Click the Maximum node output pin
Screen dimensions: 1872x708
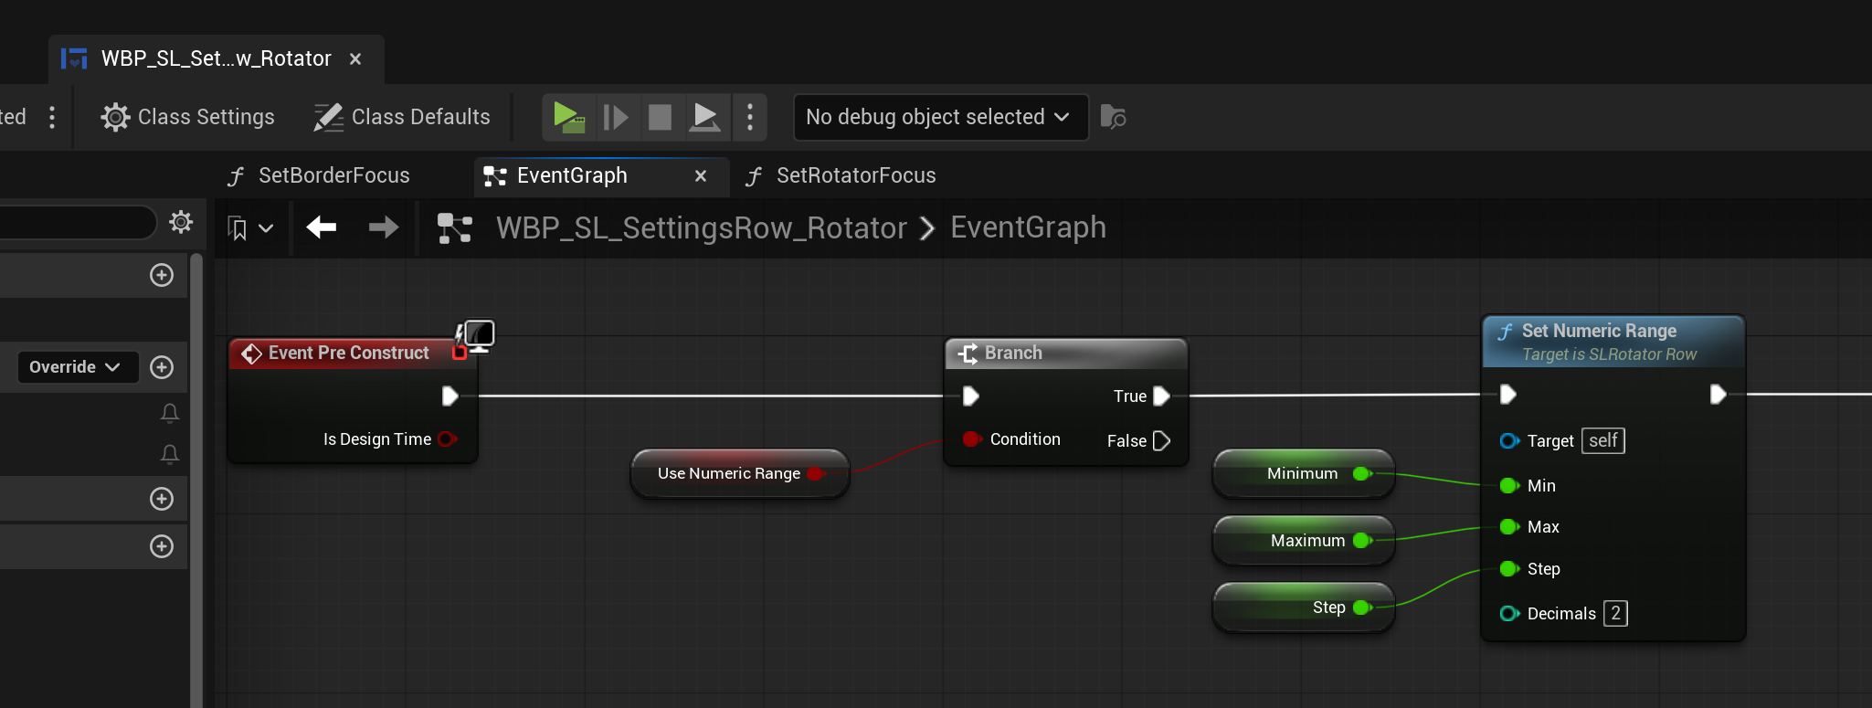[x=1361, y=540]
